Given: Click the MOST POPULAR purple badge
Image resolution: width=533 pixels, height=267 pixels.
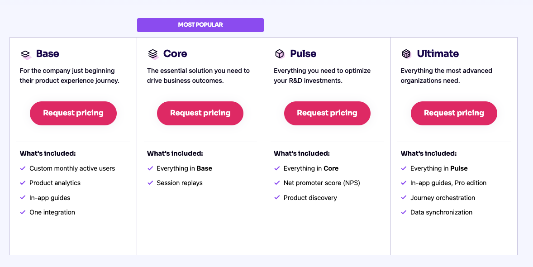Looking at the screenshot, I should tap(200, 25).
